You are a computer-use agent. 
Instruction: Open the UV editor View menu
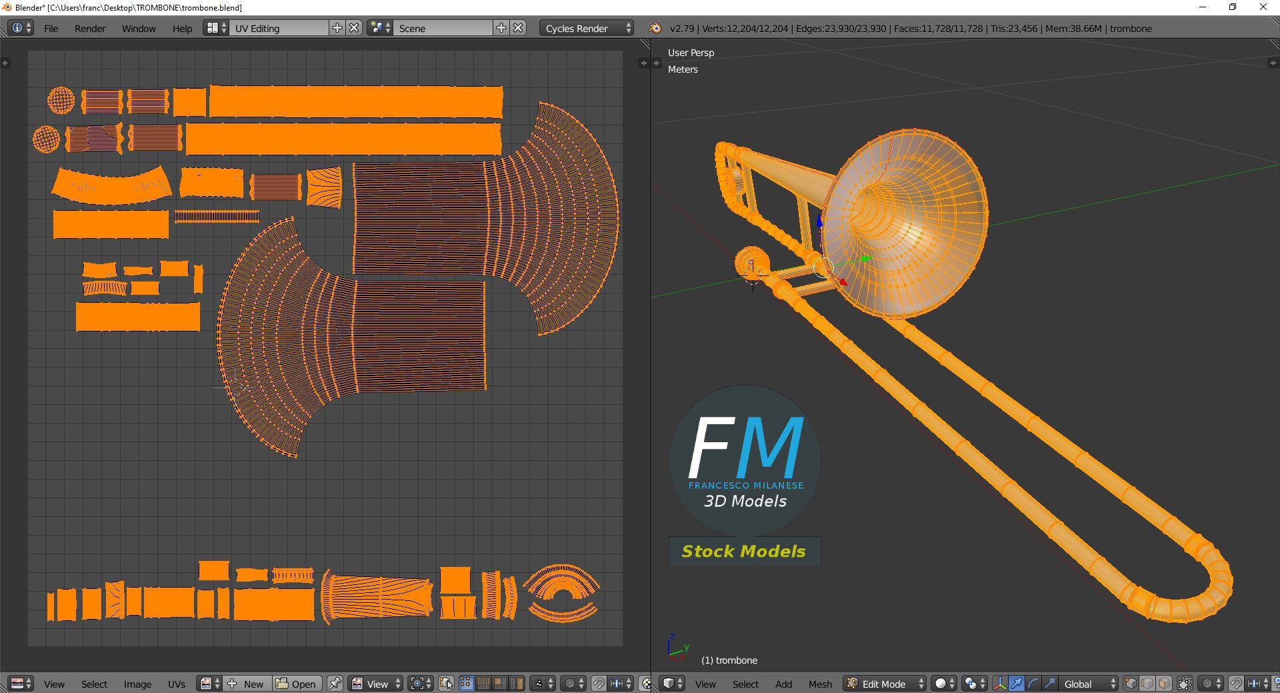pos(54,684)
